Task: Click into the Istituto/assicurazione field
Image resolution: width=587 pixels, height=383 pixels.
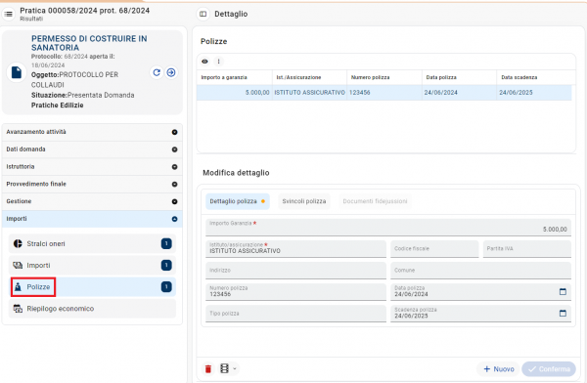Action: click(295, 249)
